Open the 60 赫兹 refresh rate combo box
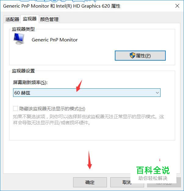 tap(87, 93)
